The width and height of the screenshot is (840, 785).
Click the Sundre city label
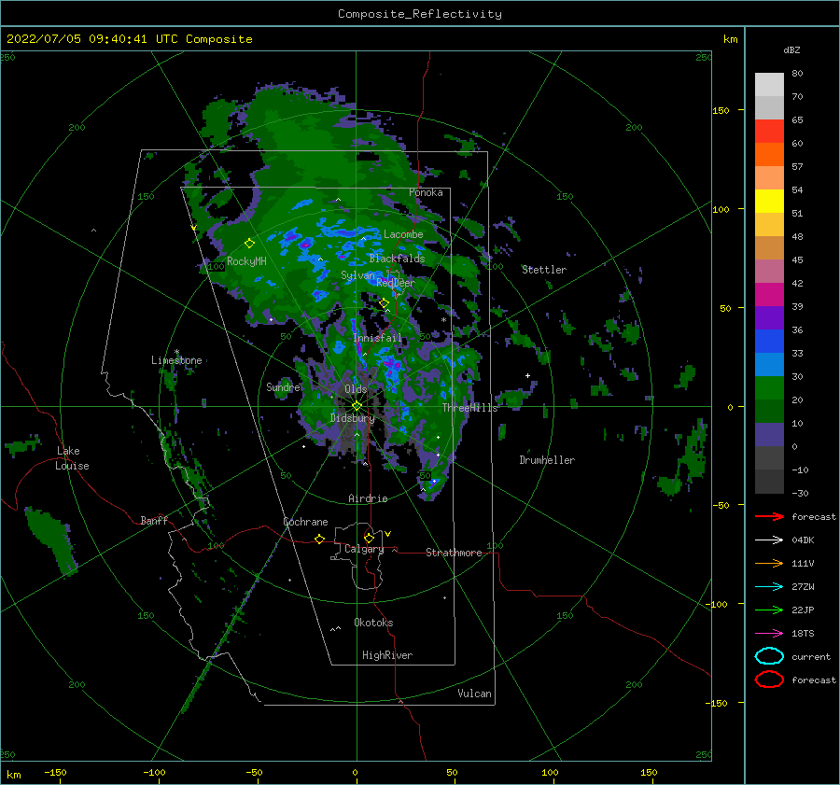click(283, 386)
